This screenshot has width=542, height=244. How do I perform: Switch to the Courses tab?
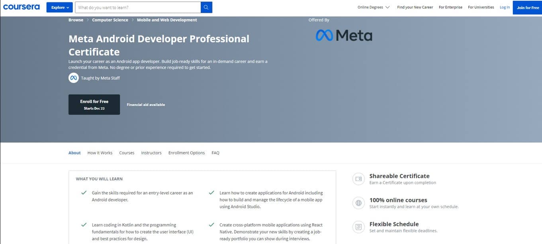(127, 153)
